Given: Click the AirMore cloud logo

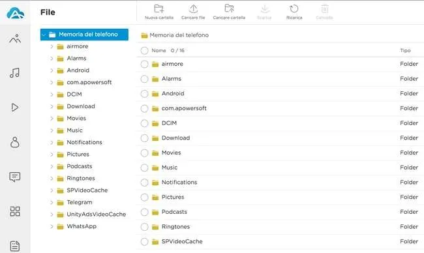Looking at the screenshot, I should point(15,12).
